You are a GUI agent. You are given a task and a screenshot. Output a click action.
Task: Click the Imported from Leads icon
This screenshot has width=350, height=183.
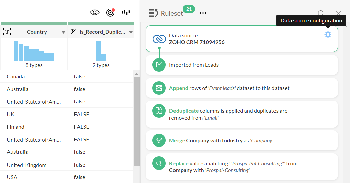pyautogui.click(x=159, y=65)
